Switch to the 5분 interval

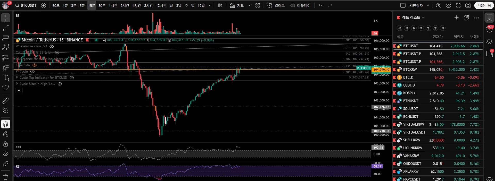pyautogui.click(x=82, y=5)
